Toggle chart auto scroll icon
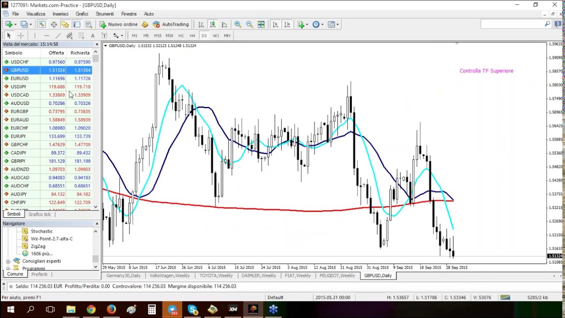The width and height of the screenshot is (565, 318). tap(275, 24)
